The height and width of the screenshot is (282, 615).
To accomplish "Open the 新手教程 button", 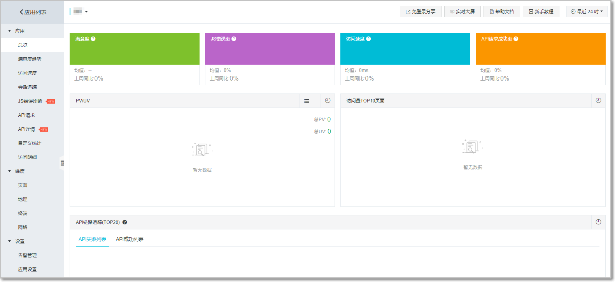I will tap(541, 12).
